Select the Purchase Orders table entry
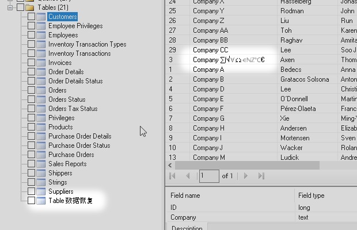This screenshot has height=230, width=357. (71, 155)
